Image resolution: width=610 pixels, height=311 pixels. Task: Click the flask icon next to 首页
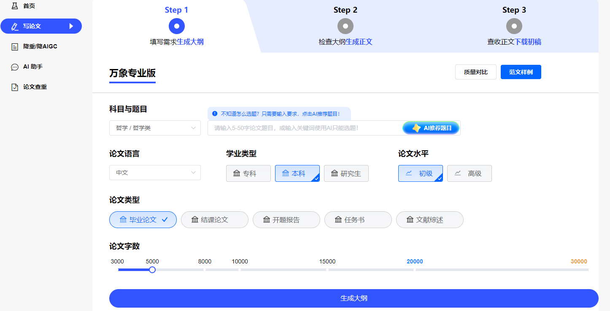click(x=15, y=6)
